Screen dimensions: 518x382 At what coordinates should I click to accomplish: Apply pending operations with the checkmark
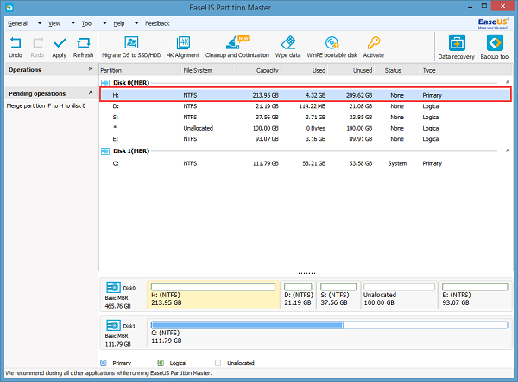[x=60, y=43]
